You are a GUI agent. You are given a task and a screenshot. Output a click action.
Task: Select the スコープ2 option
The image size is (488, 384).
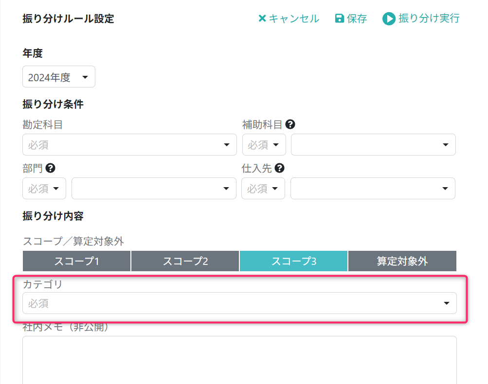(185, 261)
